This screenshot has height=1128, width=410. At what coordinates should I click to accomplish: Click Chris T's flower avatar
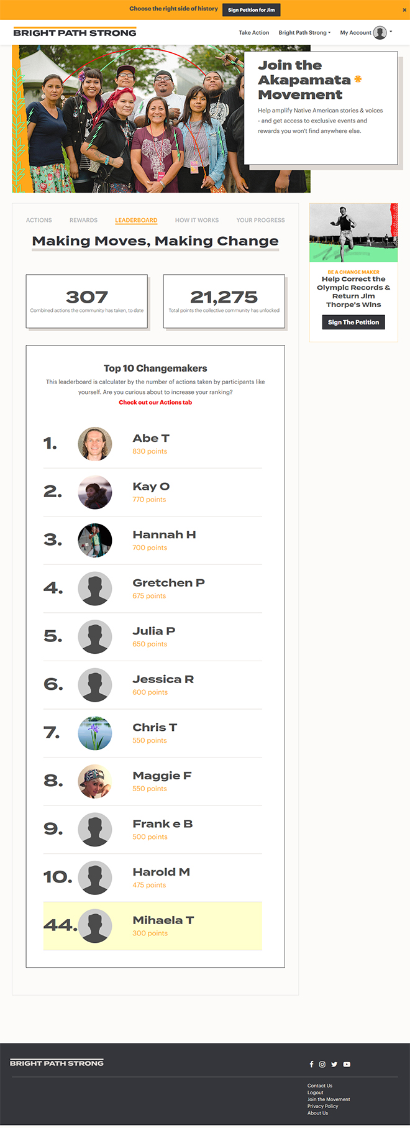[x=95, y=733]
